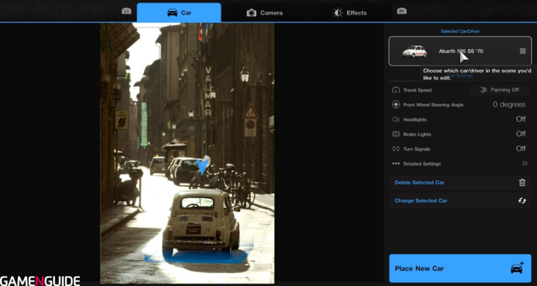This screenshot has height=286, width=537.
Task: Click the Travel Speed speedometer icon
Action: [396, 90]
